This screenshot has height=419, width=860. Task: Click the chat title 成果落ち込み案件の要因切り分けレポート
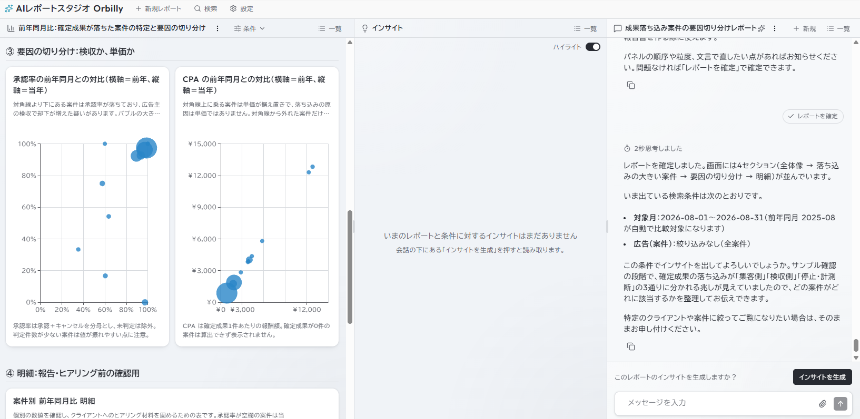click(x=691, y=28)
